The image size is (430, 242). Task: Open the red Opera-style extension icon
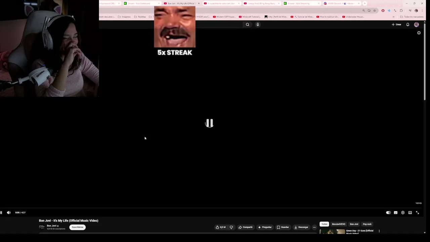tap(383, 10)
